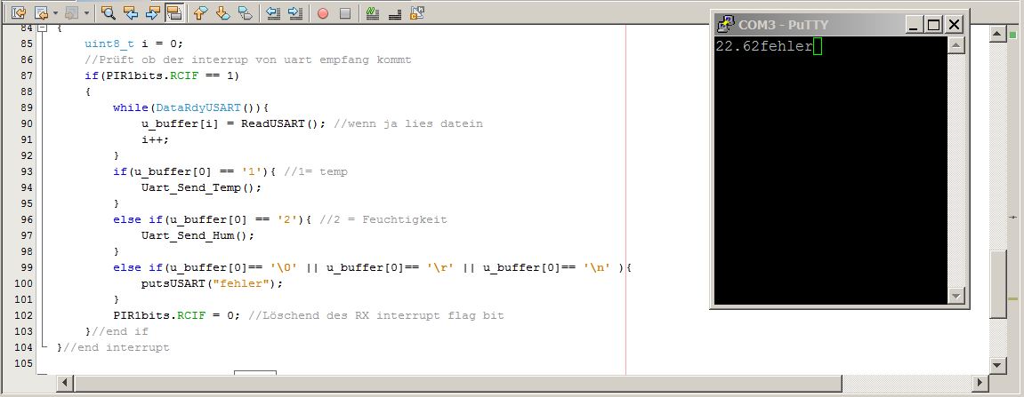The height and width of the screenshot is (397, 1024).
Task: Click the horizontal scrollbar right arrow
Action: coord(980,382)
